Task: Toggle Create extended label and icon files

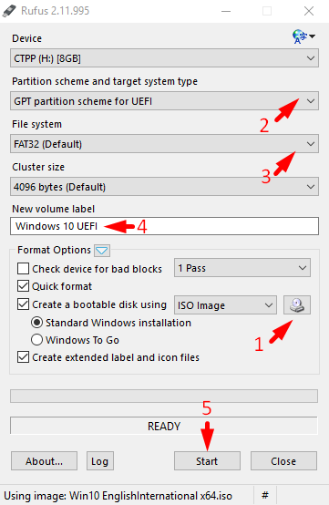Action: coord(23,357)
